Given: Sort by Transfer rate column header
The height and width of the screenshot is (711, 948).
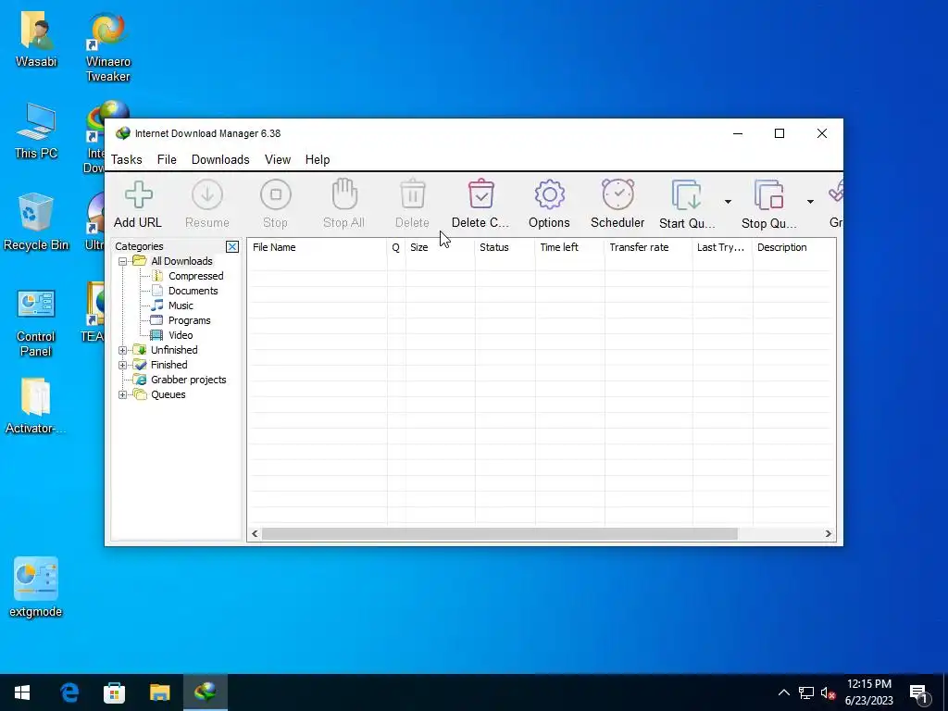Looking at the screenshot, I should [648, 247].
